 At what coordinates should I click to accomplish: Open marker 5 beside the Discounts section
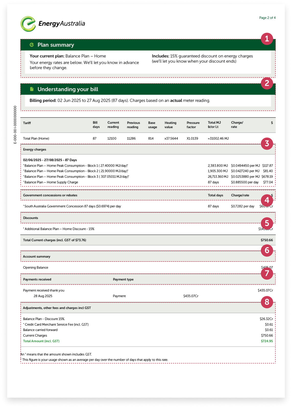[267, 223]
